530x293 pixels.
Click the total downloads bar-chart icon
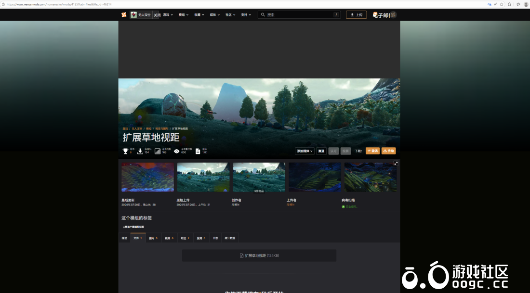tap(158, 151)
